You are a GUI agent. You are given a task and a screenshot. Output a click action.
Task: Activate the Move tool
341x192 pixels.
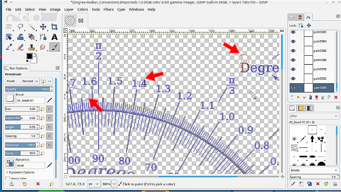(43, 27)
